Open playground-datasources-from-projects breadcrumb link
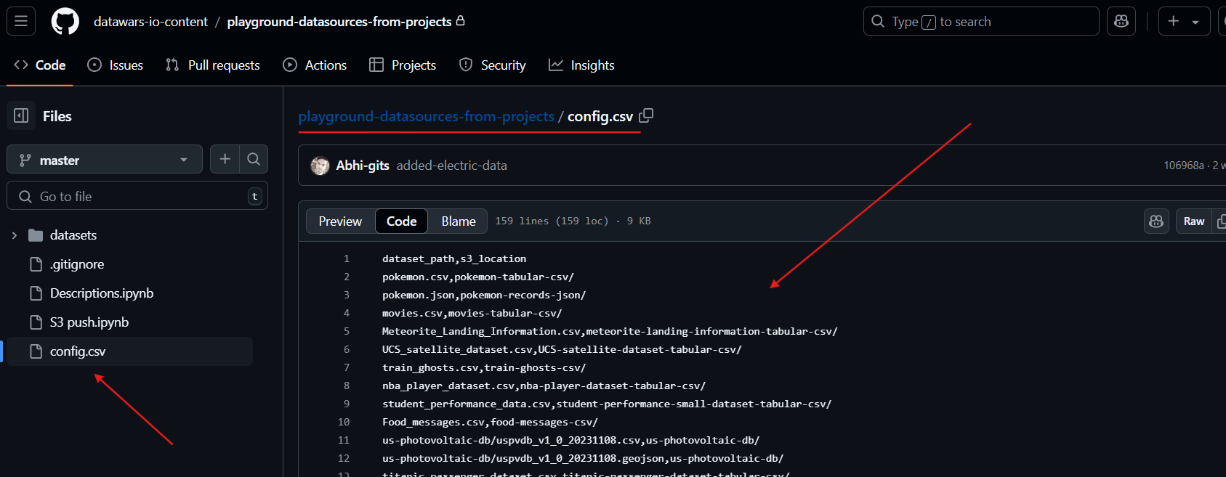This screenshot has width=1226, height=477. click(x=426, y=116)
